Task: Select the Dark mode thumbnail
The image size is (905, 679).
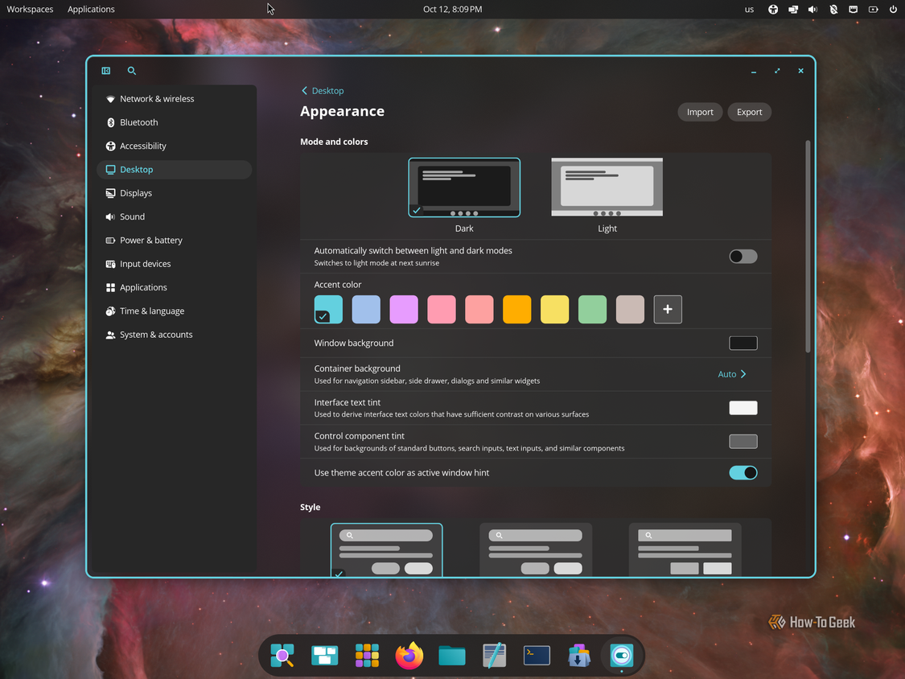Action: pyautogui.click(x=464, y=187)
